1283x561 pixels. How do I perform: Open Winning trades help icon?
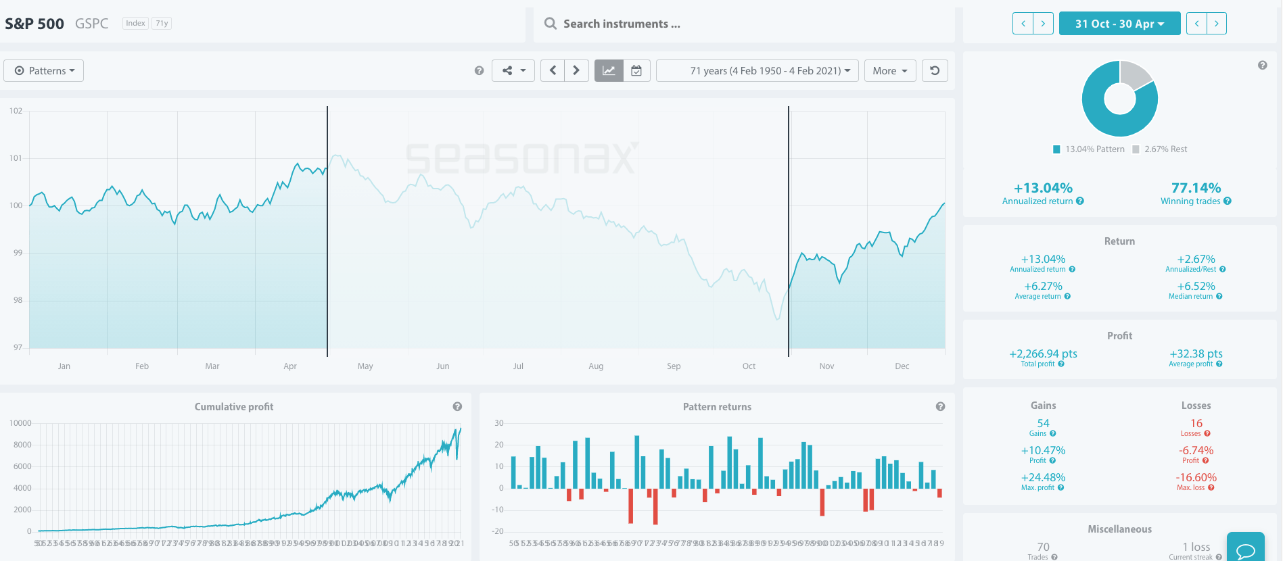coord(1228,201)
